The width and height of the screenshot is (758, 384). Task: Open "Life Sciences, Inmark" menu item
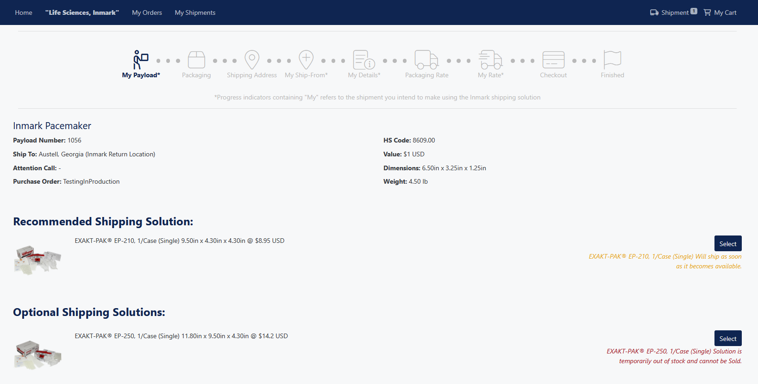click(82, 12)
